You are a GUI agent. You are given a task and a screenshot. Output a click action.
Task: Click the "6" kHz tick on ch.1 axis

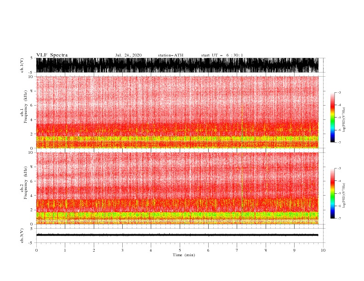click(32, 105)
